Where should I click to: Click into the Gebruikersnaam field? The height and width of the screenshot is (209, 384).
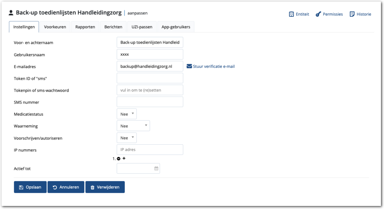150,54
